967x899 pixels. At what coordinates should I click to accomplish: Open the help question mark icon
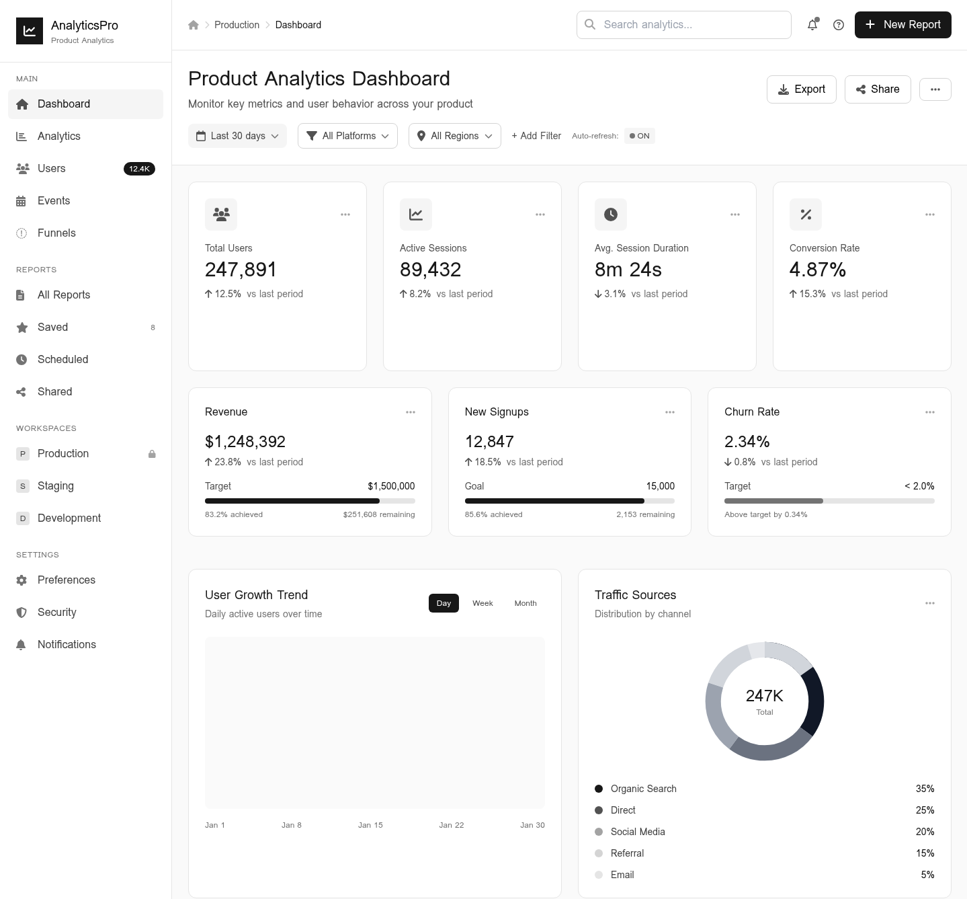click(839, 25)
